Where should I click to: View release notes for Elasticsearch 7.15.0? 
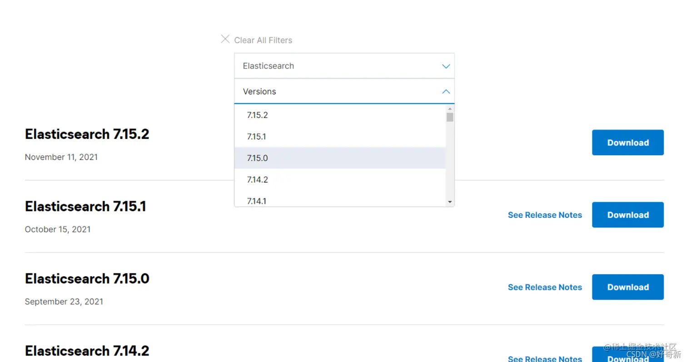coord(545,288)
